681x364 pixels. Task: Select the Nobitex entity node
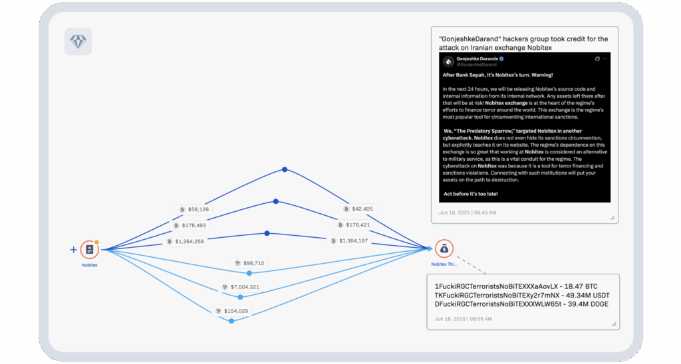tap(90, 250)
